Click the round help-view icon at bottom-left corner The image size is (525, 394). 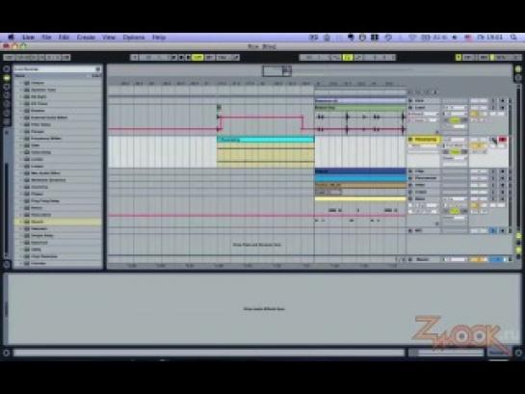[x=6, y=353]
